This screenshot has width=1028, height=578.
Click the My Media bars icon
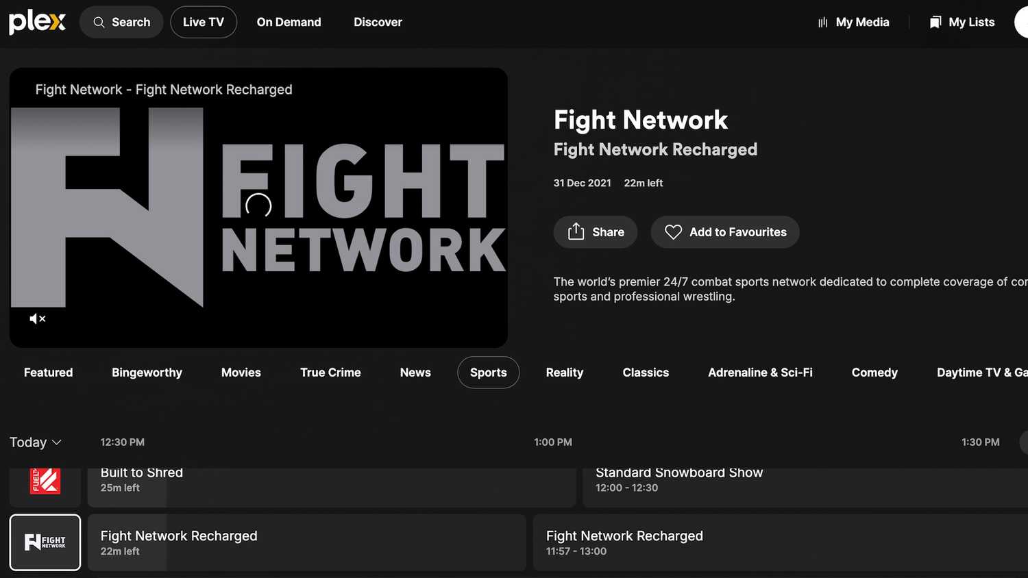coord(823,23)
